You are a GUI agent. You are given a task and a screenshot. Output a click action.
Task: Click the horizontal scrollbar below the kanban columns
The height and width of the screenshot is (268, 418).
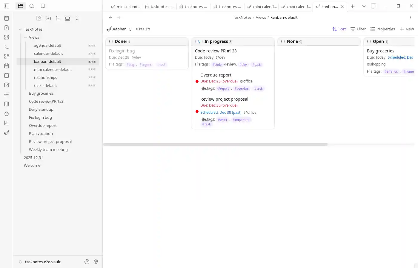215,144
